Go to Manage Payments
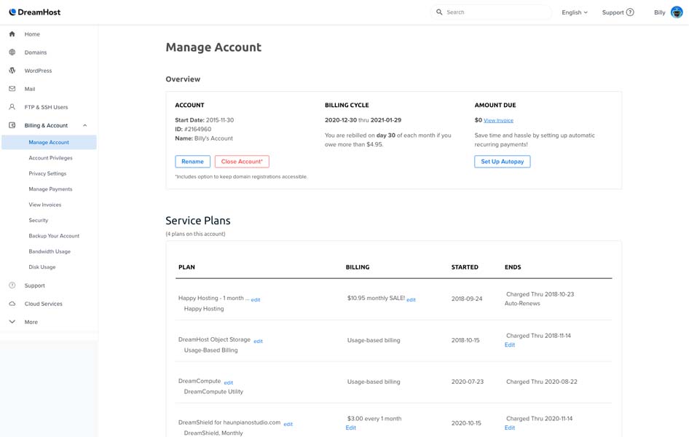 point(50,189)
